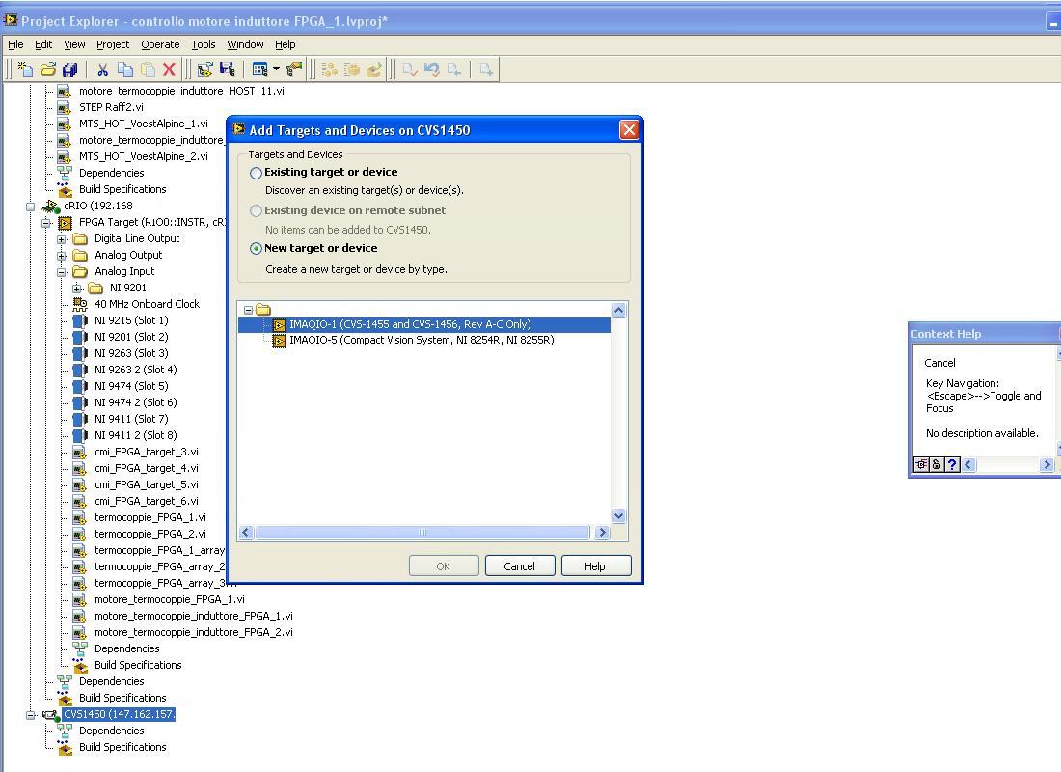Click the Save Project toolbar icon

click(x=228, y=69)
